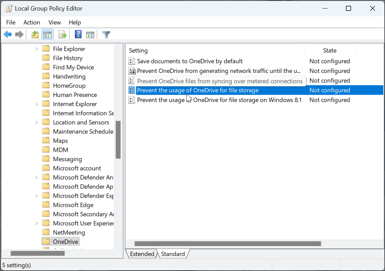Toggle the Show/Hide Console Tree icon
The width and height of the screenshot is (385, 271).
tap(47, 34)
